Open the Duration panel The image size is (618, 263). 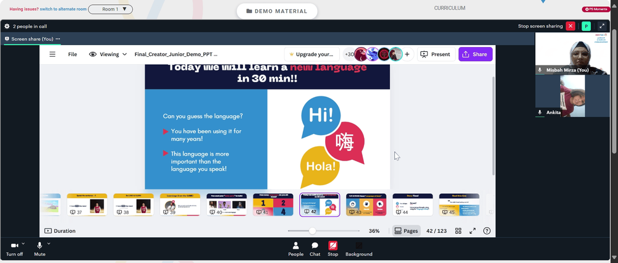(x=60, y=231)
